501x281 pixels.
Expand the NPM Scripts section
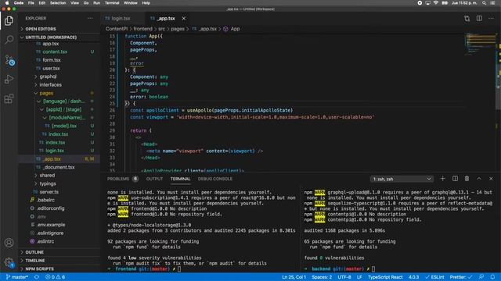pyautogui.click(x=40, y=269)
